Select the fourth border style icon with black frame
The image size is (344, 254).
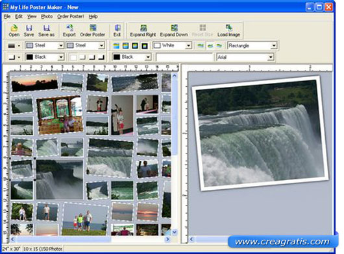click(x=145, y=45)
